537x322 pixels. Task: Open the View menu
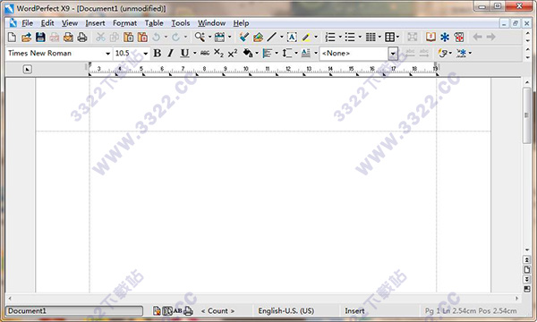coord(70,23)
